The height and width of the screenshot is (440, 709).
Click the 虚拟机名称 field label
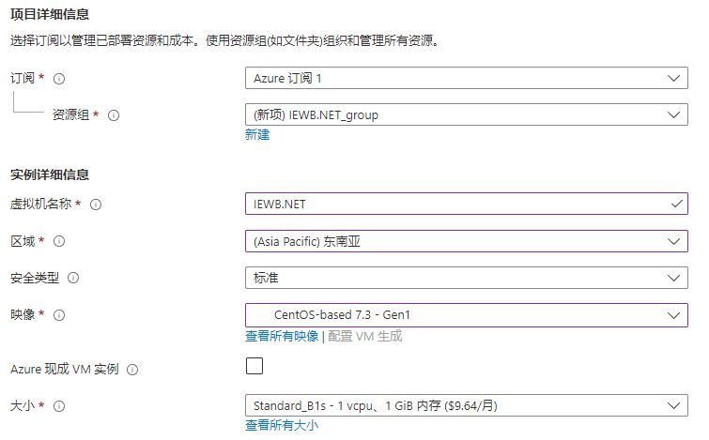40,205
